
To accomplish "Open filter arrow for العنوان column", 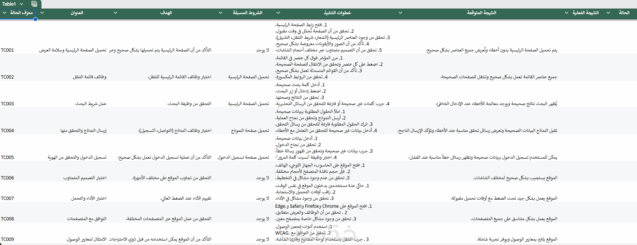I will (x=42, y=13).
